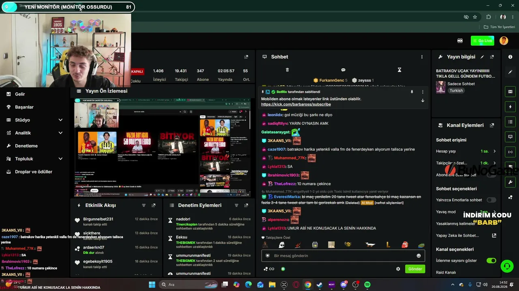This screenshot has height=291, width=519.
Task: Open chat settings gear icon
Action: 398,269
